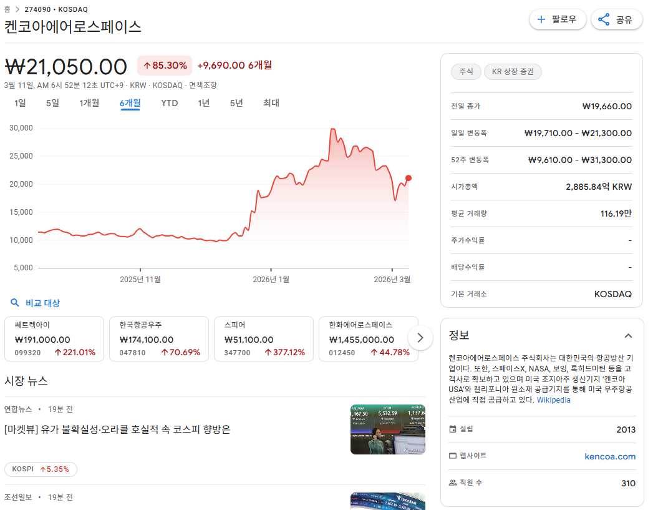This screenshot has width=653, height=510.
Task: Select the 1년 time range tab
Action: point(204,103)
